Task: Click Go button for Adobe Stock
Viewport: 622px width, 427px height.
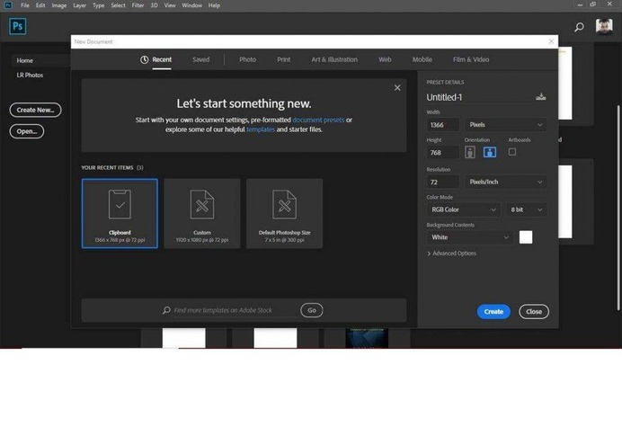Action: coord(312,310)
